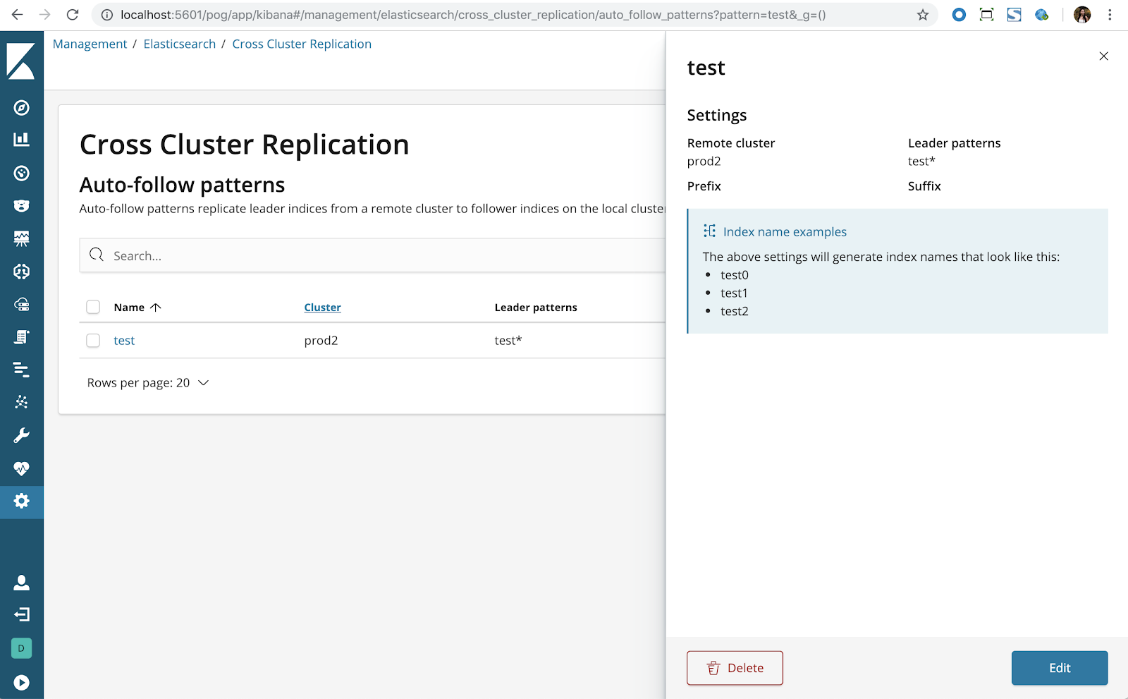Click the test* leader pattern cell
This screenshot has width=1128, height=699.
(x=508, y=341)
